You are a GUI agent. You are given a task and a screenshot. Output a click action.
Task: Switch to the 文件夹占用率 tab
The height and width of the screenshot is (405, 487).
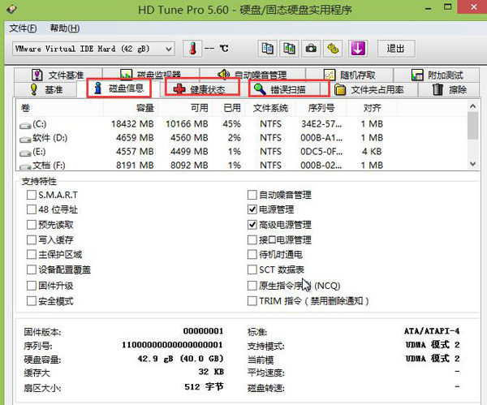(x=373, y=90)
